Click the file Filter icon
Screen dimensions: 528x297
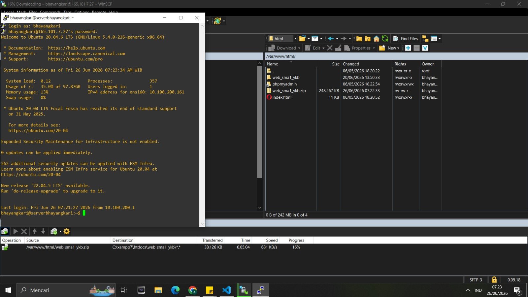click(x=315, y=39)
